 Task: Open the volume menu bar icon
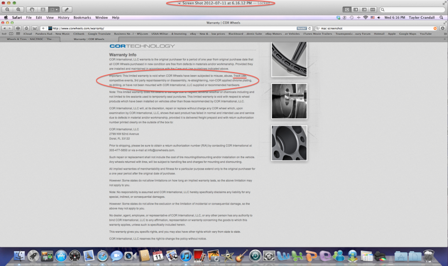point(379,17)
